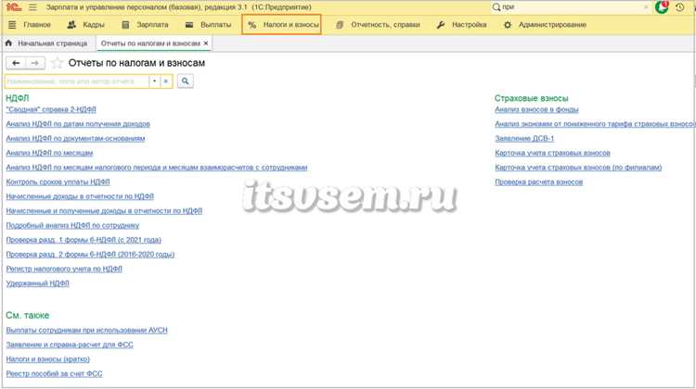
Task: Open the Зарплата section
Action: pos(145,25)
